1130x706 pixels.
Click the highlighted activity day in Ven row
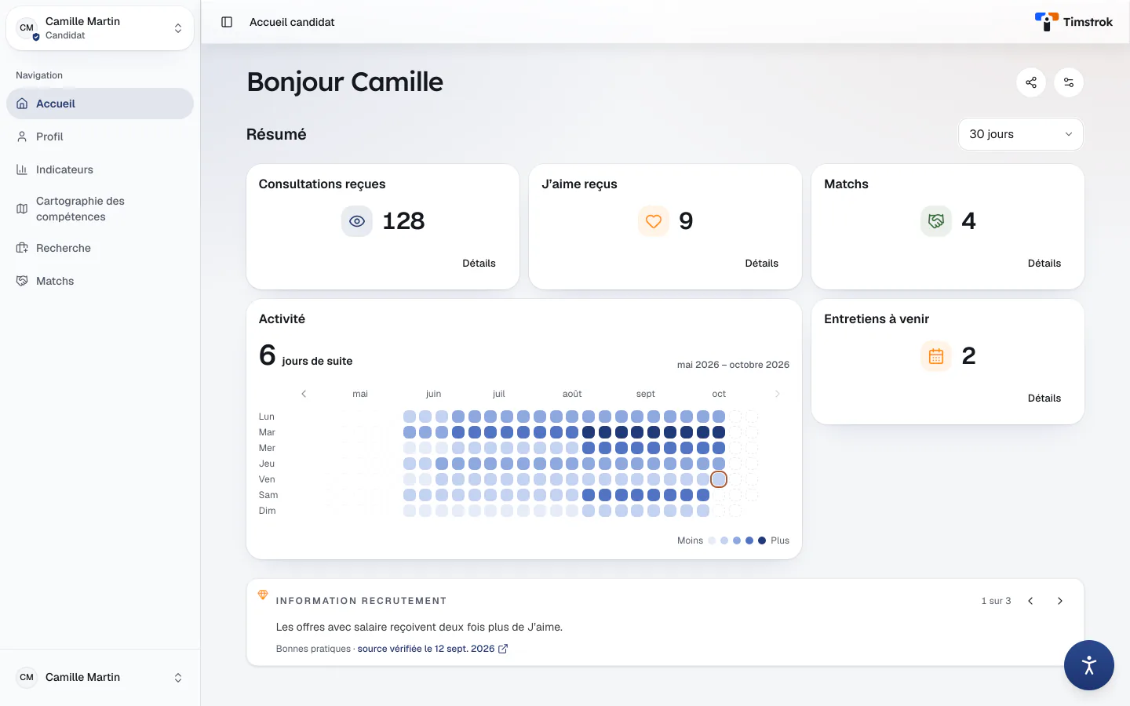[x=719, y=479]
